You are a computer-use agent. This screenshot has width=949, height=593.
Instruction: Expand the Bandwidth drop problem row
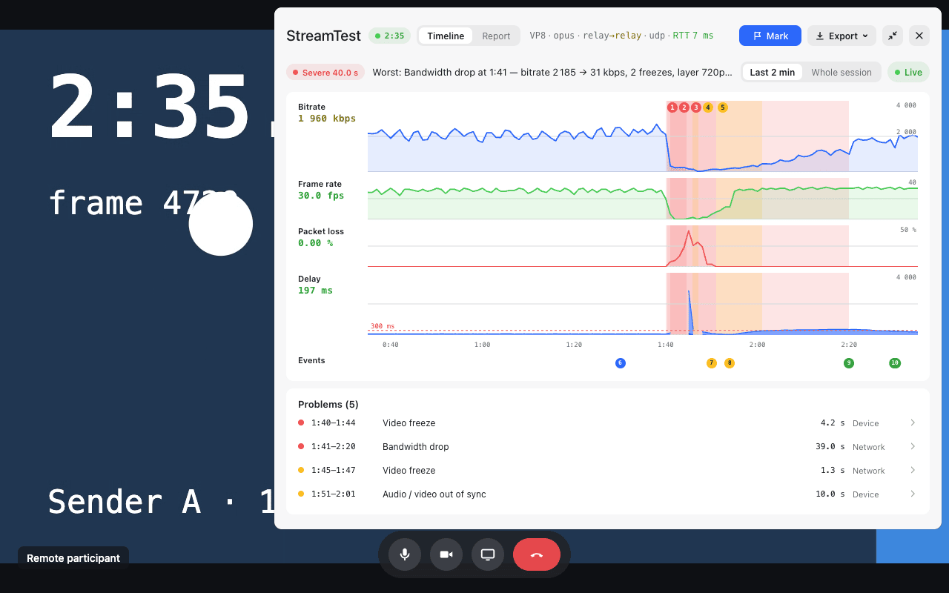point(608,446)
